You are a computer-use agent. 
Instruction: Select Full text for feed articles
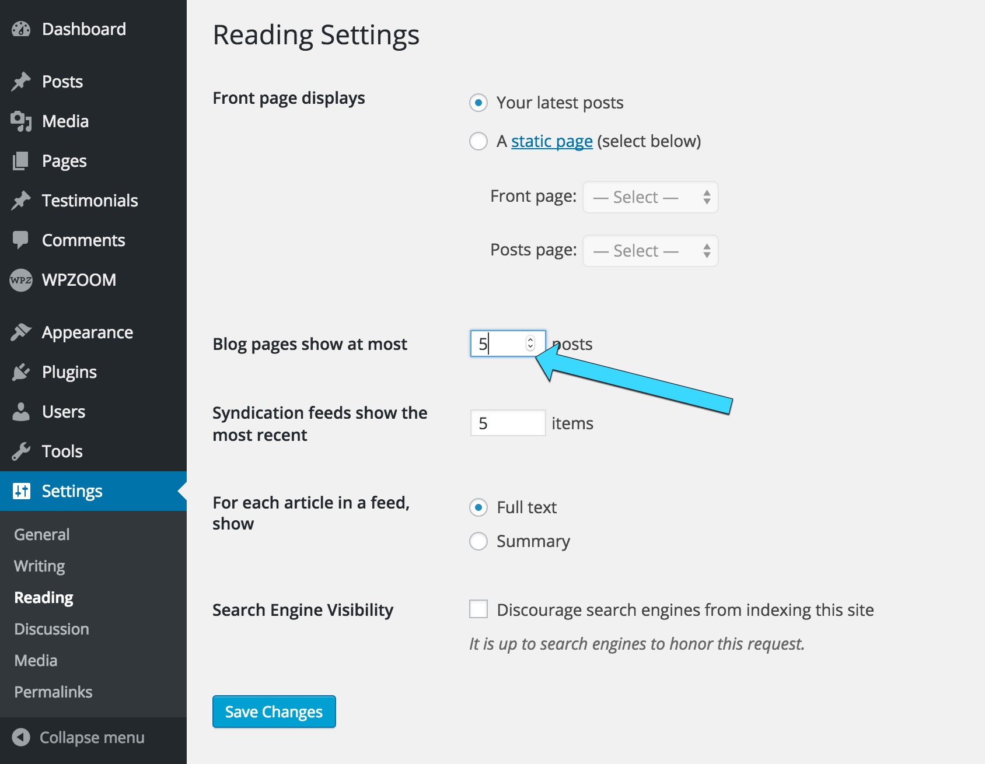click(478, 507)
